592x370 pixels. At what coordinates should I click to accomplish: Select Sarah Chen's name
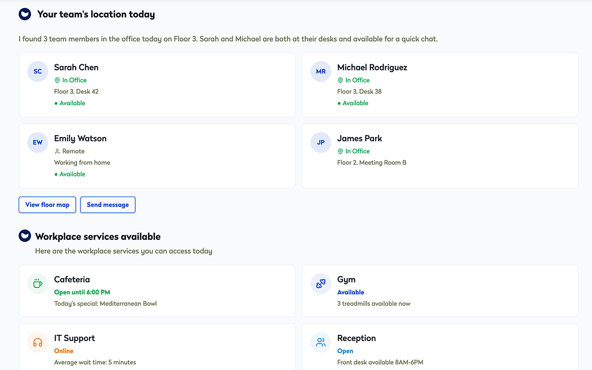pyautogui.click(x=76, y=68)
